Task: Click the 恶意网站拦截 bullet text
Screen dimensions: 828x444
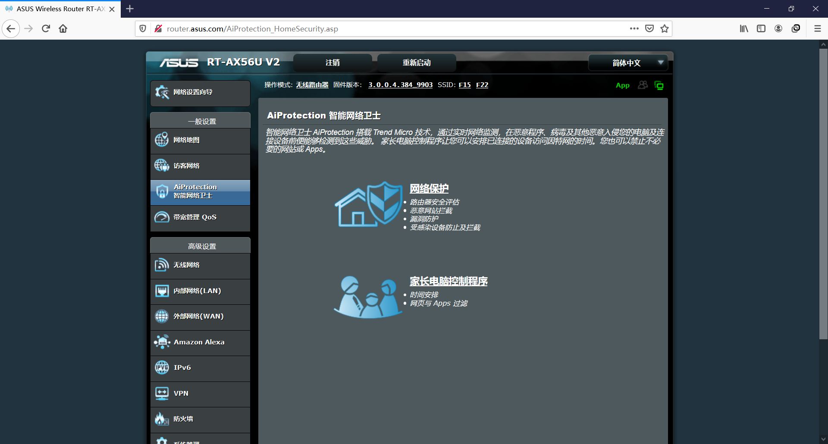Action: [x=431, y=210]
